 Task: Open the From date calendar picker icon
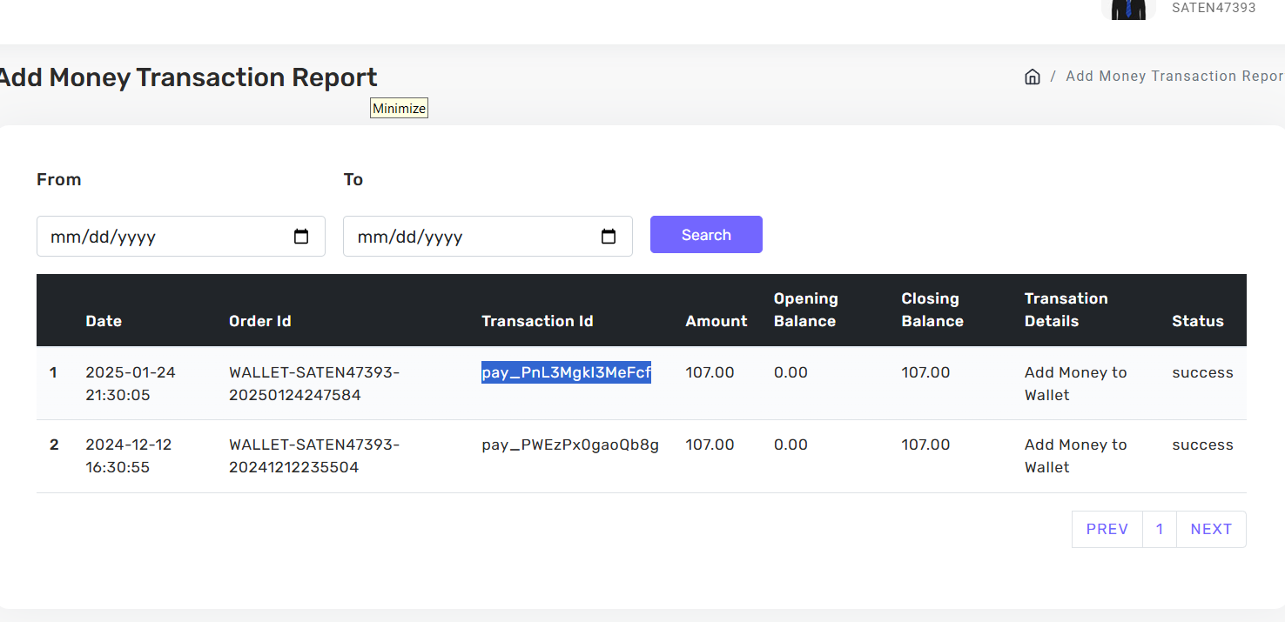point(301,237)
